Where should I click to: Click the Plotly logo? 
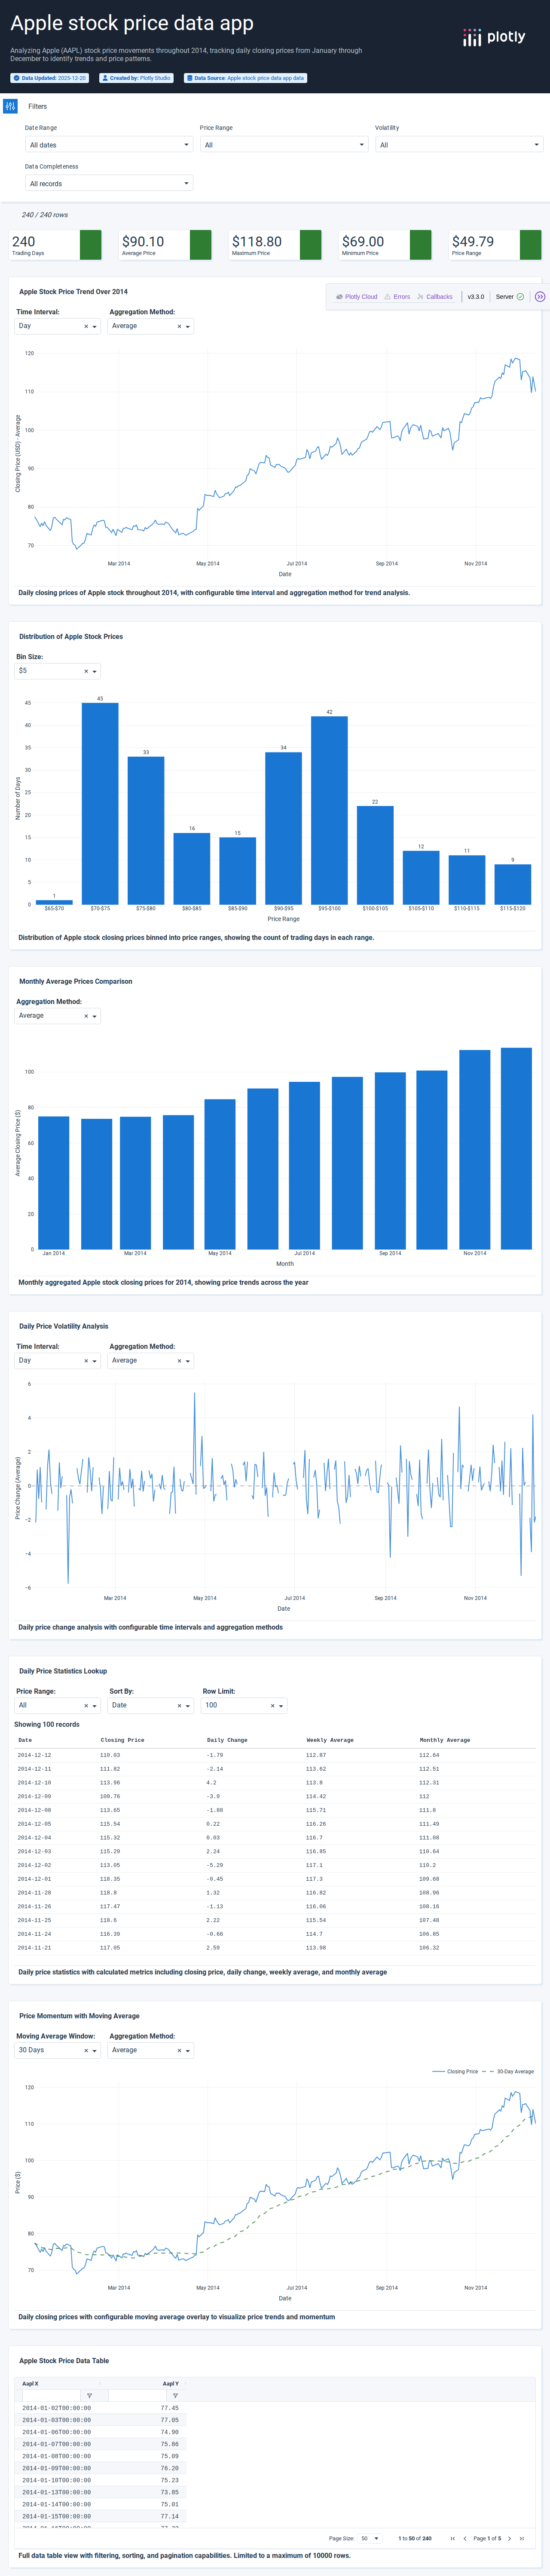(494, 37)
